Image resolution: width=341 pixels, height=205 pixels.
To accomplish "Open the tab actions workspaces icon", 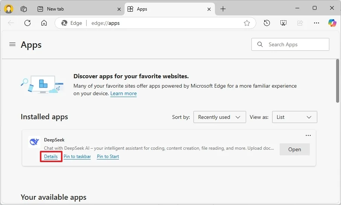I will click(23, 9).
